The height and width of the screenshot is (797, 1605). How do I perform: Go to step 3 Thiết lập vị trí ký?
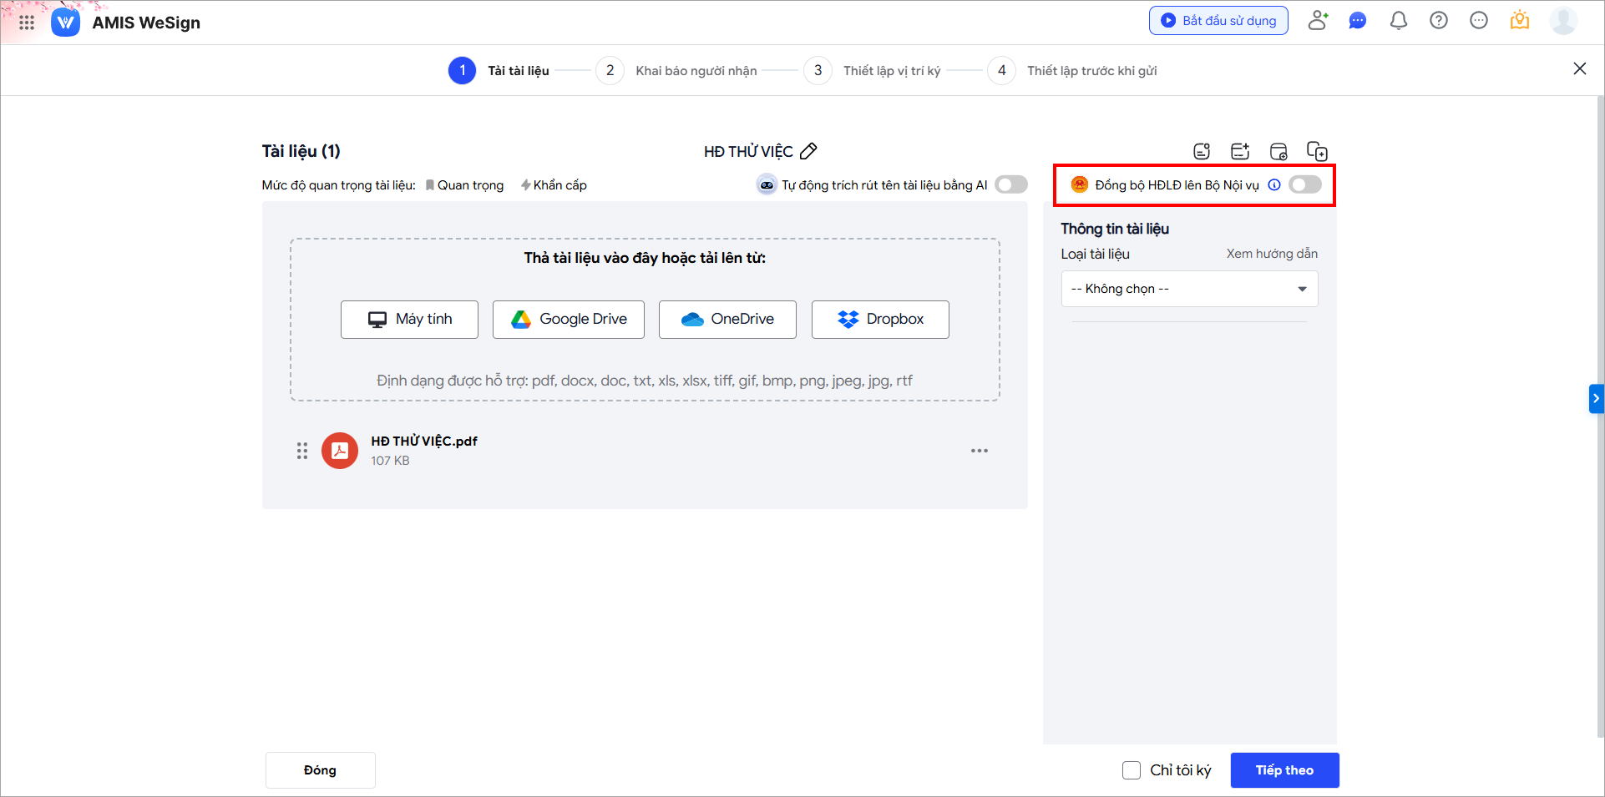818,71
